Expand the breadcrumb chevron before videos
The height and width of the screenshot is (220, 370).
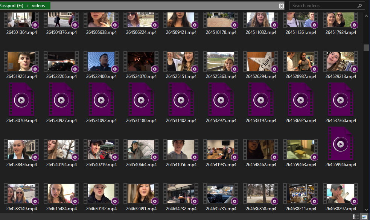coord(27,6)
